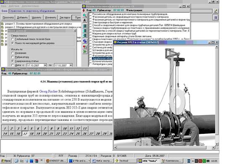Click the second quick launch icon in taskbar

click(x=21, y=161)
